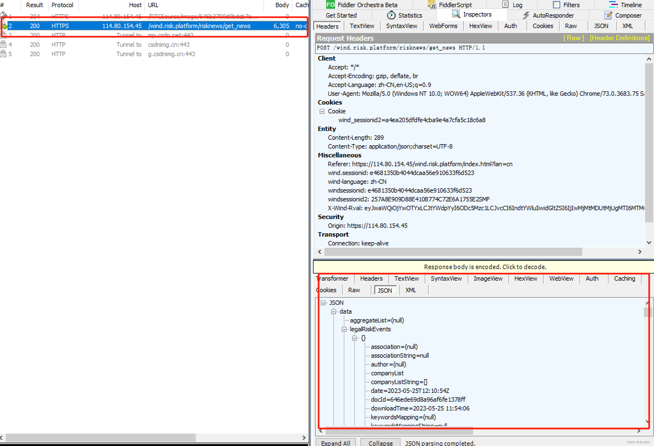Switch to request SyntaxView tab
This screenshot has width=654, height=446.
[401, 26]
